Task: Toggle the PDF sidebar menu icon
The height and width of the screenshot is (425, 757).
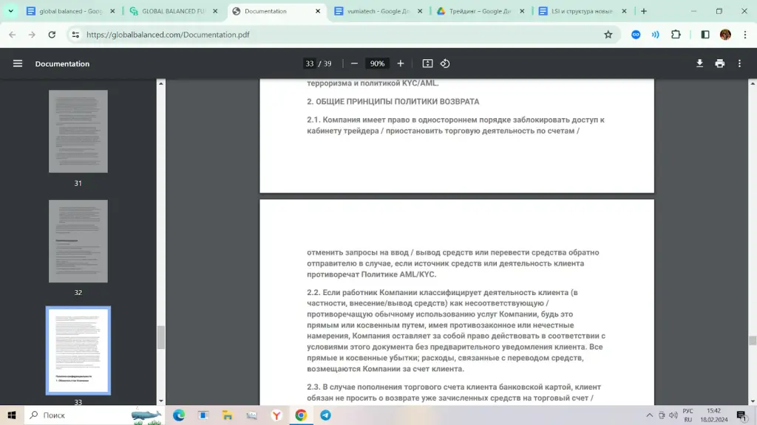Action: click(x=18, y=63)
